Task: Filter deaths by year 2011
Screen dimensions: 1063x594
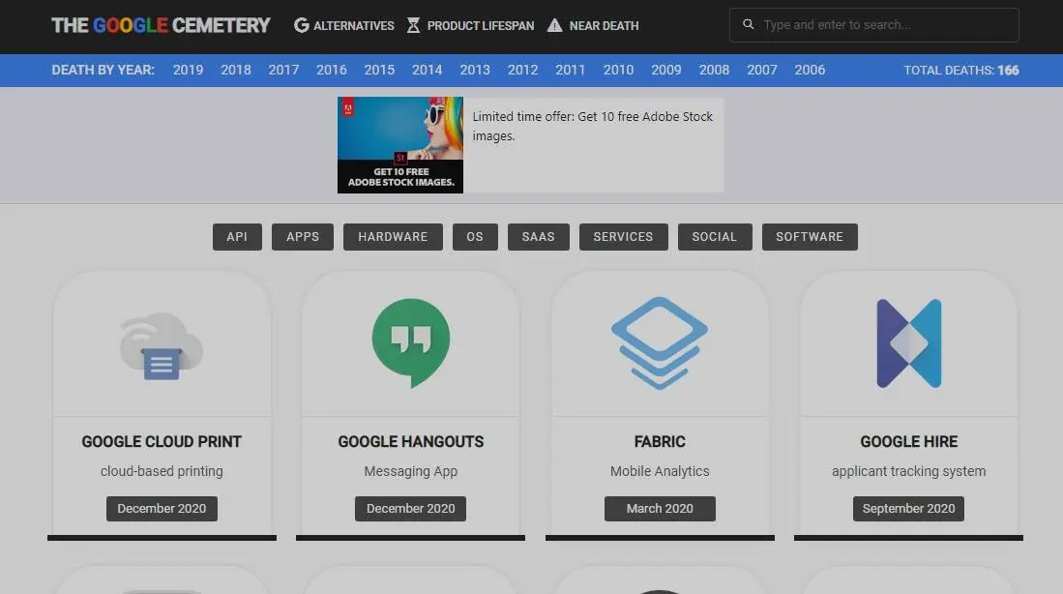Action: click(x=570, y=70)
